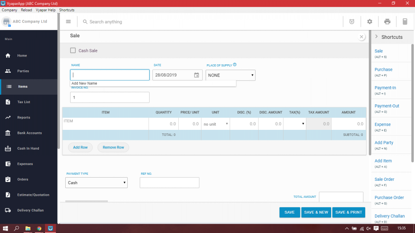The width and height of the screenshot is (415, 233).
Task: Click the SAVE & PRINT button
Action: 349,212
